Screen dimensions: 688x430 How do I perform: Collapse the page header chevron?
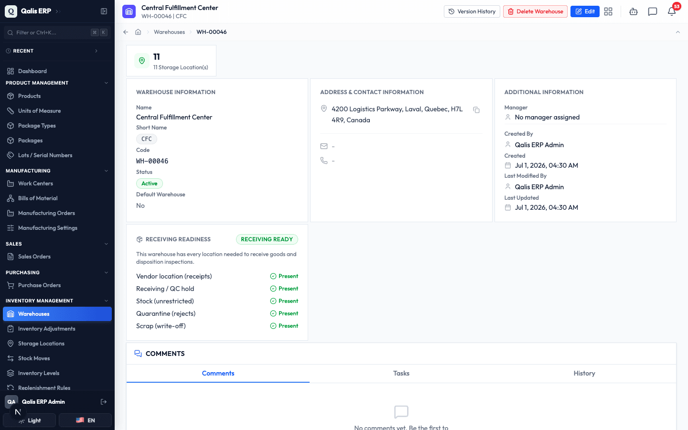(x=677, y=32)
